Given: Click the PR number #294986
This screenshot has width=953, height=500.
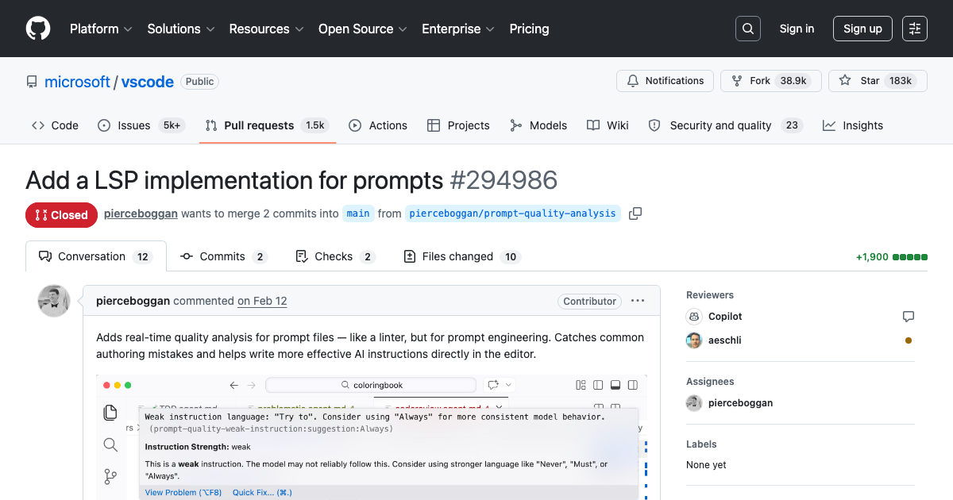Looking at the screenshot, I should click(504, 180).
